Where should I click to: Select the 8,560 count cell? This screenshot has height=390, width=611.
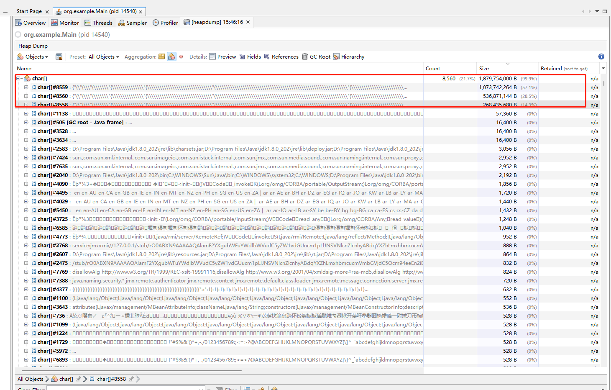click(450, 79)
